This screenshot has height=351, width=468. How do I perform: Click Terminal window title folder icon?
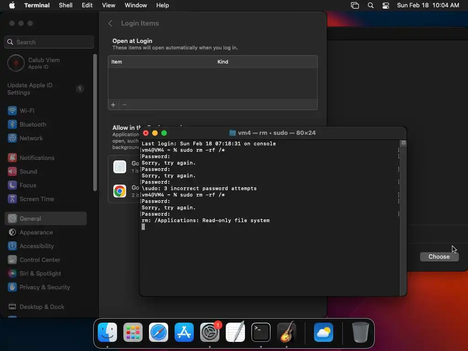pos(233,133)
